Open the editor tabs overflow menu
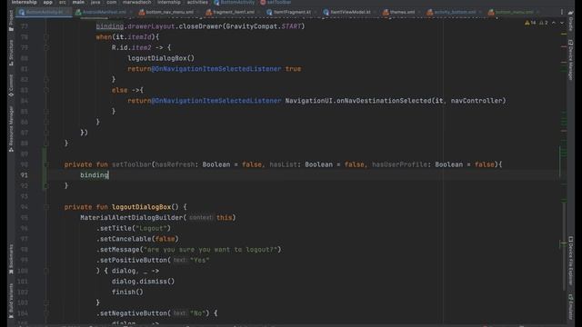 (562, 12)
